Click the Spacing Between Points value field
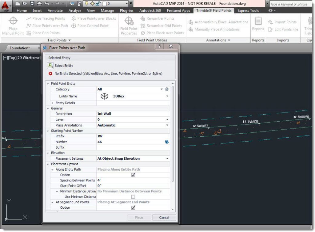Image resolution: width=315 pixels, height=232 pixels. 133,181
